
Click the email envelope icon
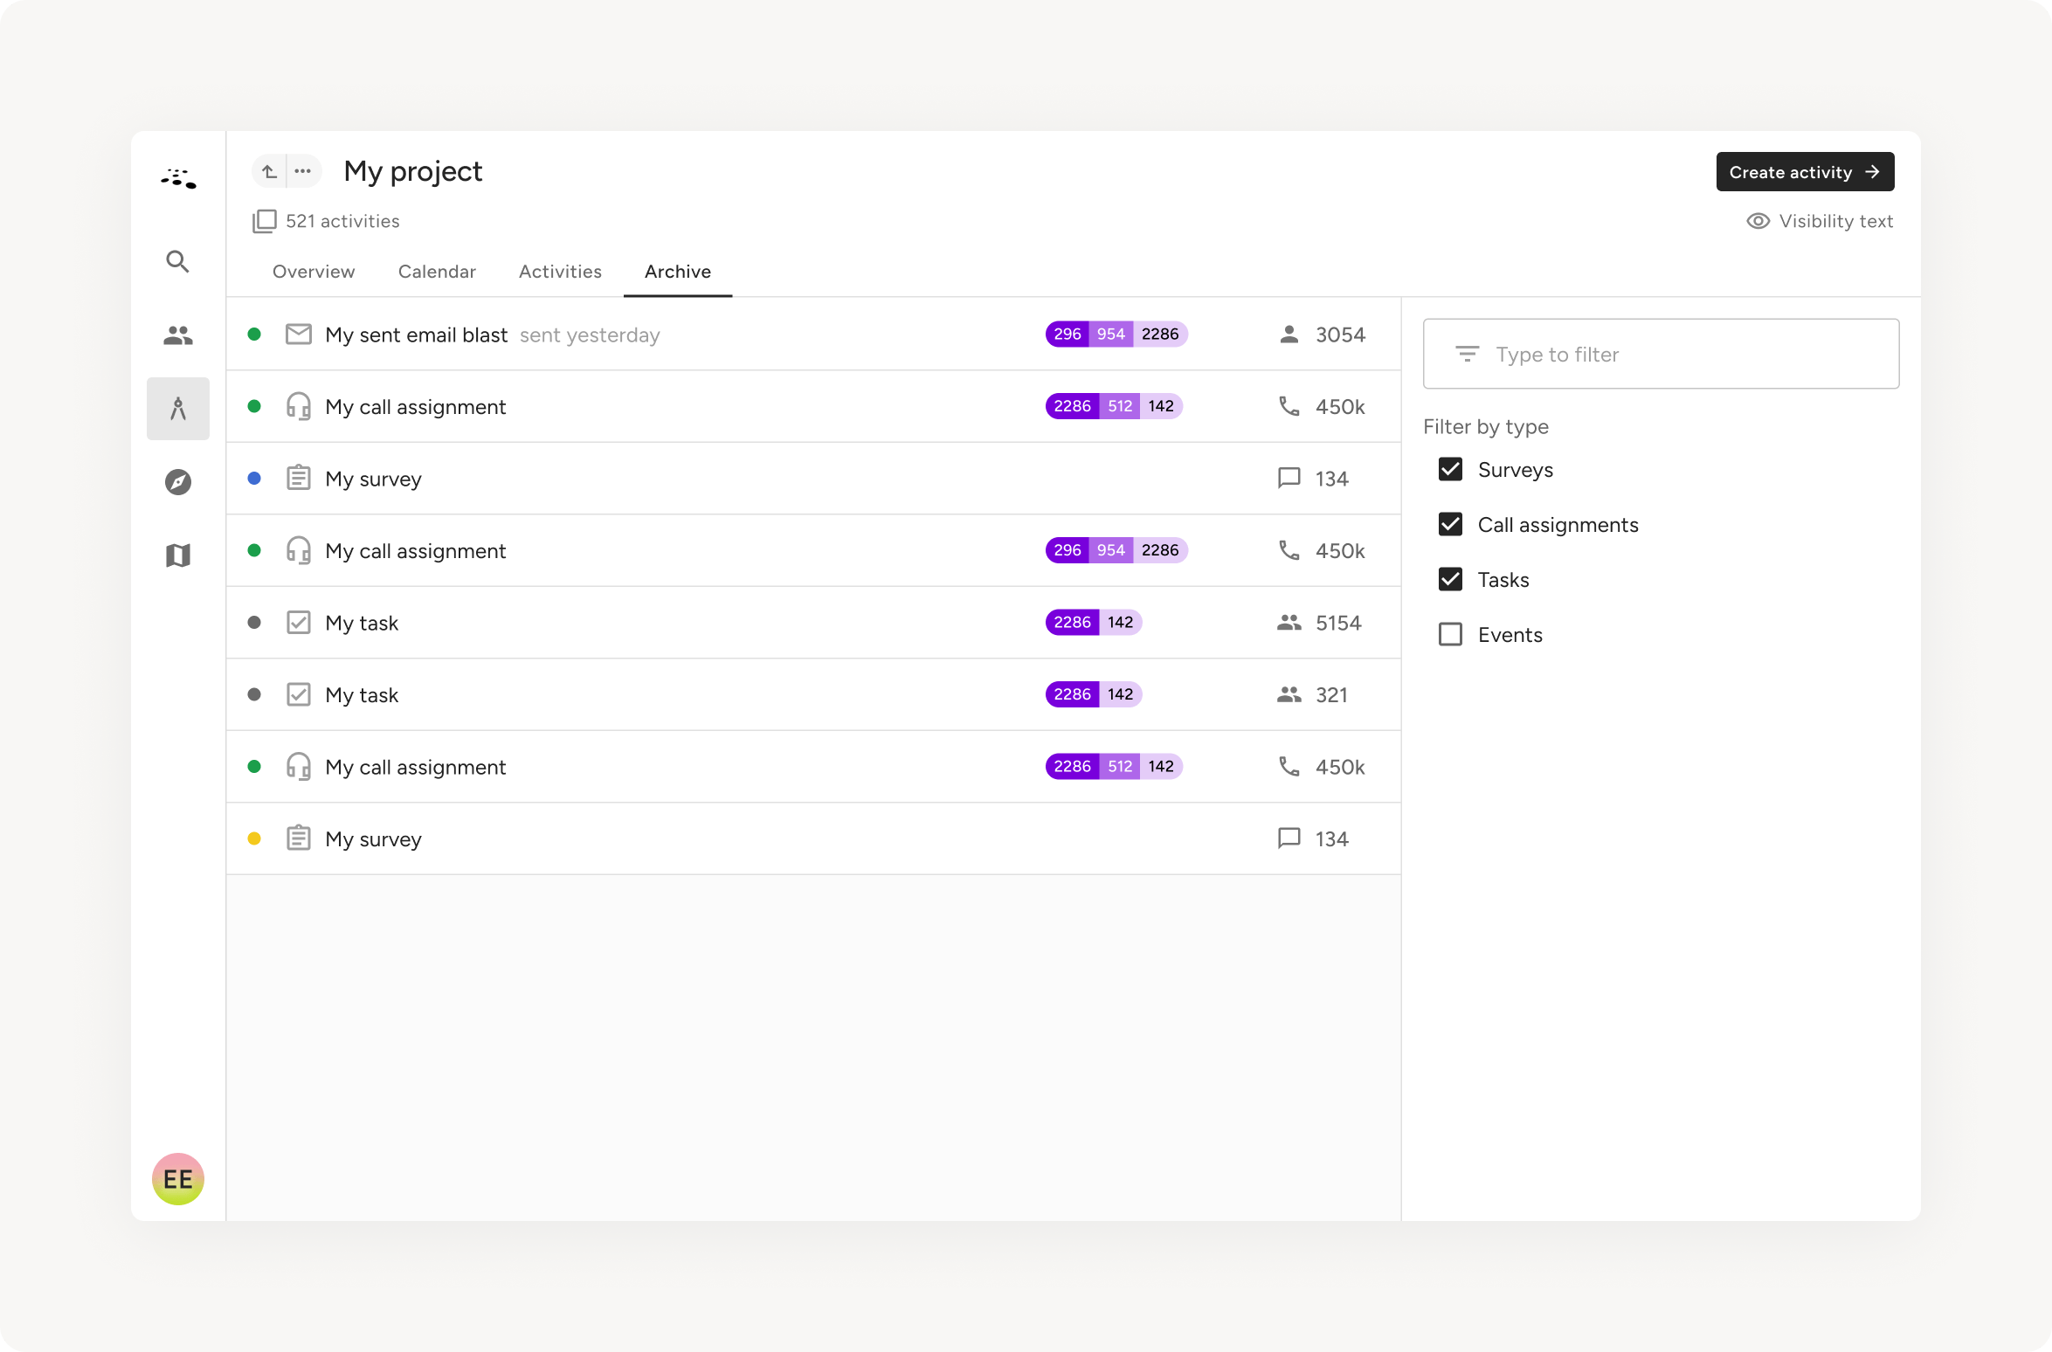298,335
